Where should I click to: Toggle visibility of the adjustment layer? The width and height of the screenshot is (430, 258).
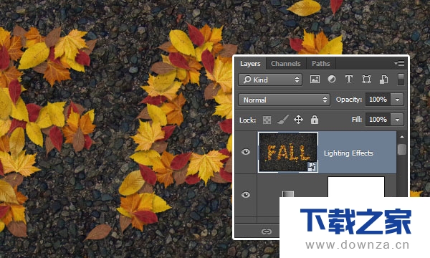click(x=246, y=195)
